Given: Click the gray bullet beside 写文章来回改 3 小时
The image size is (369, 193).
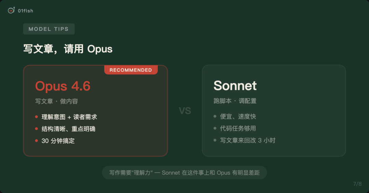Looking at the screenshot, I should (x=215, y=140).
